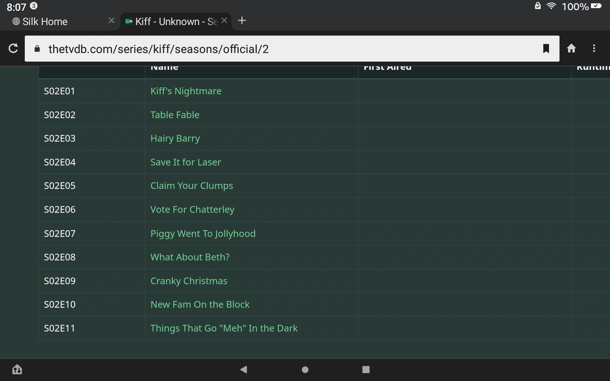Click the padlock site security icon

click(x=37, y=49)
